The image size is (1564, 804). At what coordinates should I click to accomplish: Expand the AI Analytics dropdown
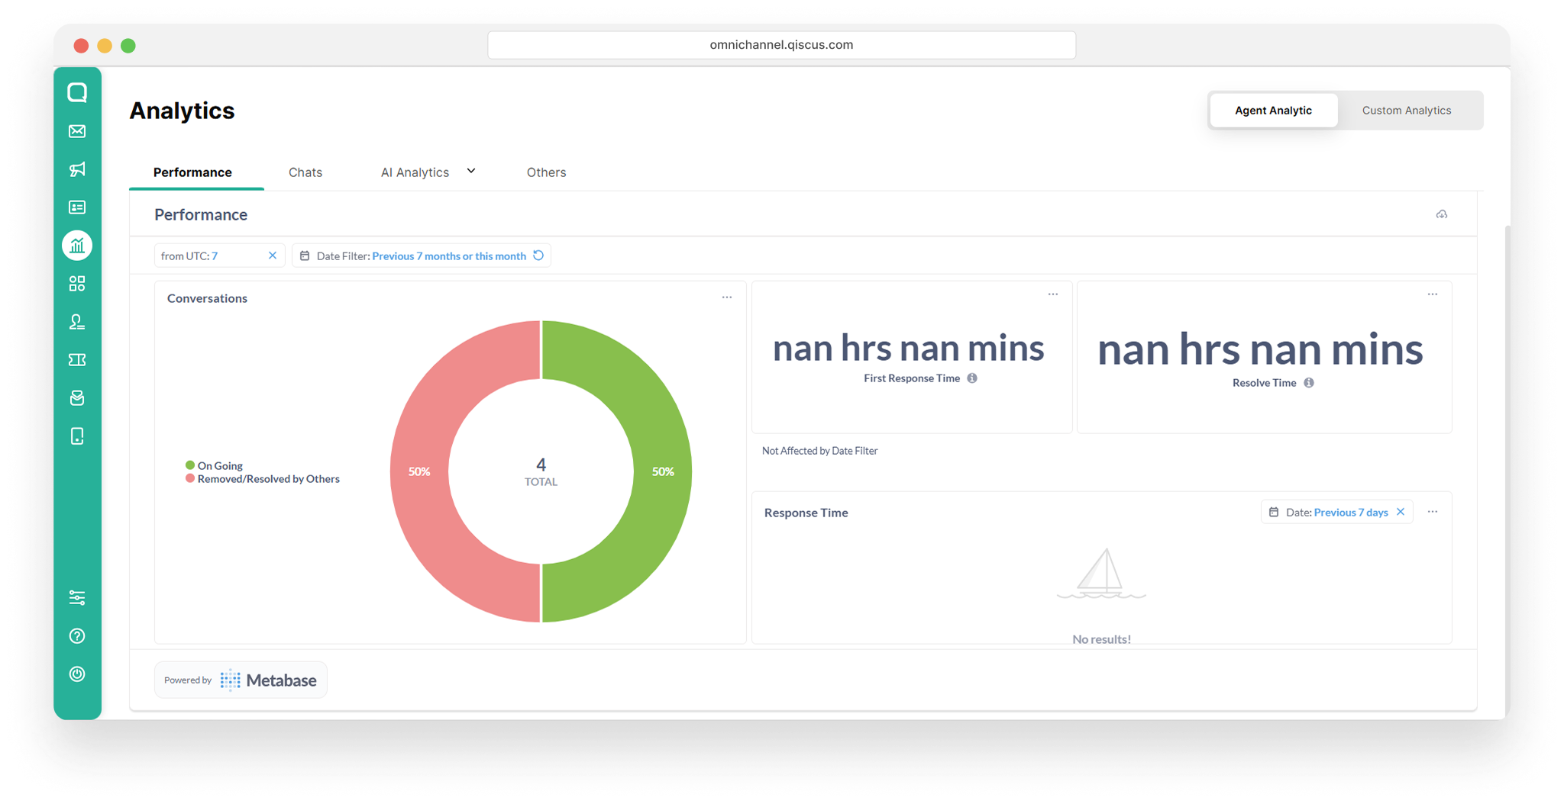(x=428, y=172)
